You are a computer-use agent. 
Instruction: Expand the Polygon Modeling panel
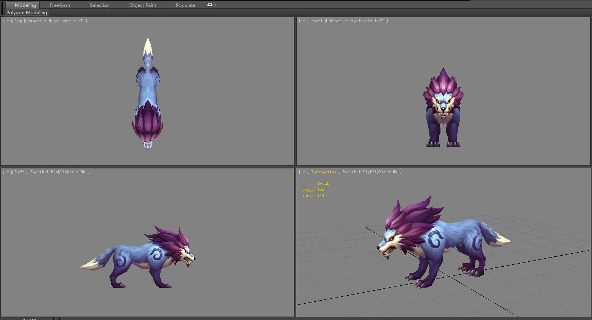coord(27,13)
